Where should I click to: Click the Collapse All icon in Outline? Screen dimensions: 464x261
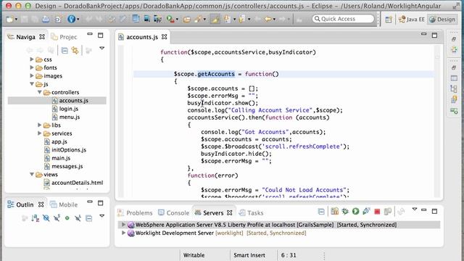tap(88, 218)
